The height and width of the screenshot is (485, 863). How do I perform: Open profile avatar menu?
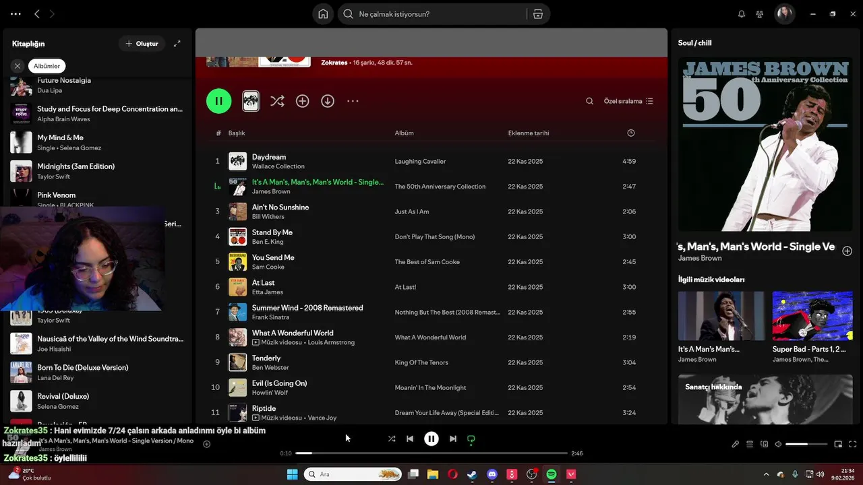(784, 14)
